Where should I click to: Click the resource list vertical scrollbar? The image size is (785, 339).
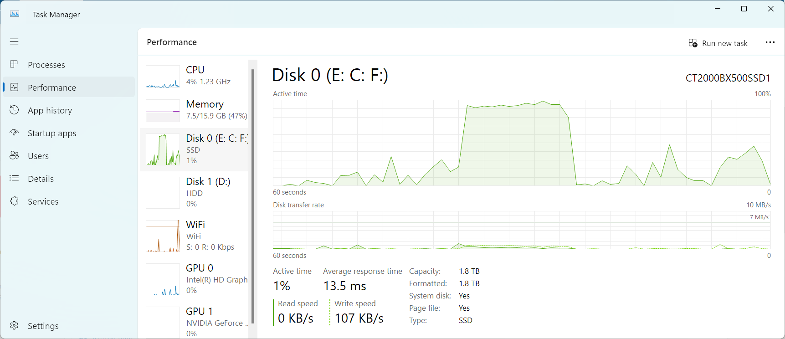coord(253,196)
